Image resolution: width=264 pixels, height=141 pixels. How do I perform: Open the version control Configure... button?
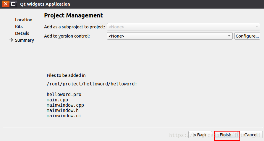click(x=247, y=36)
